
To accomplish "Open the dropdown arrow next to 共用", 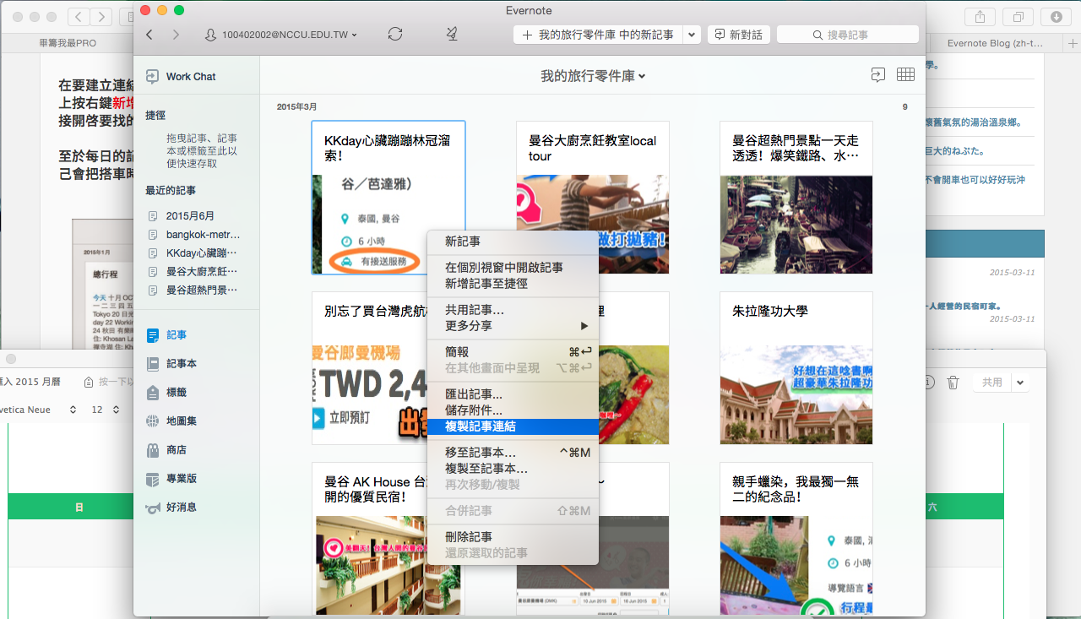I will click(x=1021, y=383).
